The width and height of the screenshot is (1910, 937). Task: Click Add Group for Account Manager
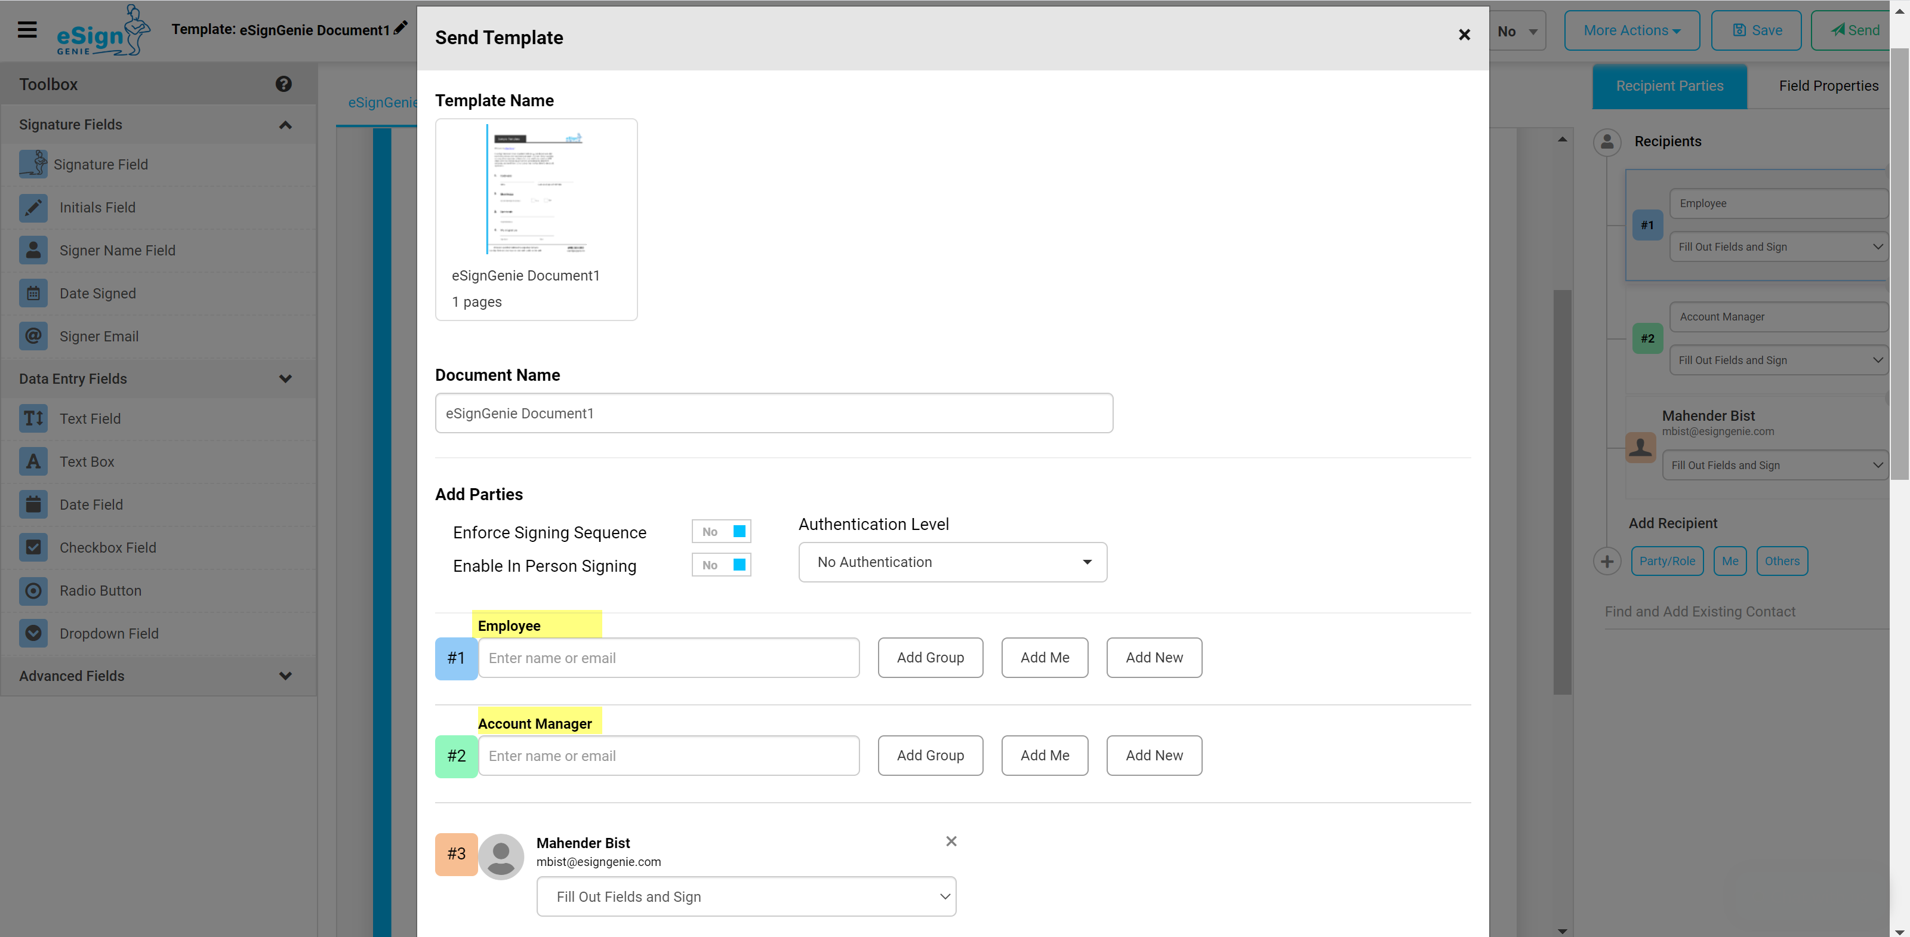pyautogui.click(x=930, y=756)
